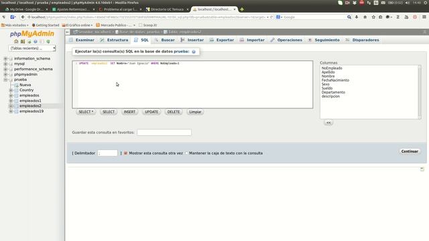Click the '<<' insert column button
The height and width of the screenshot is (241, 429).
(328, 123)
